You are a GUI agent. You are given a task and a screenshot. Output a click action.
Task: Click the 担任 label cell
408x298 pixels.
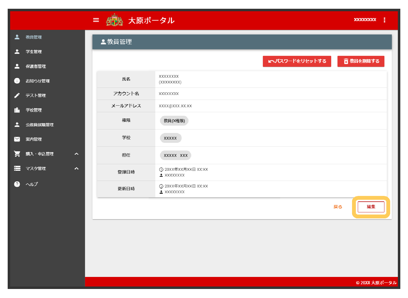pyautogui.click(x=126, y=155)
